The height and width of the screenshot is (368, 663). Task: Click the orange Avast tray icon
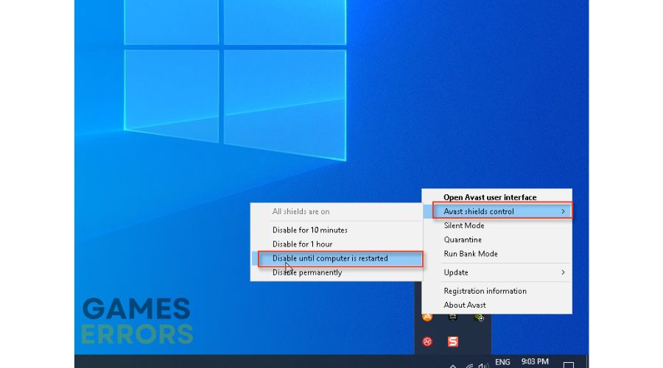[x=427, y=317]
